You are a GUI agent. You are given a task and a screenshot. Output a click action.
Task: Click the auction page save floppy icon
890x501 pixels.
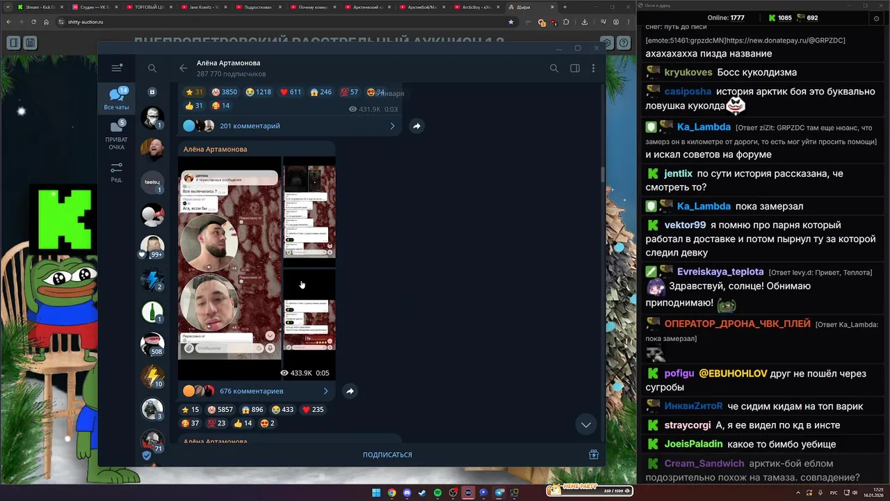pos(30,43)
